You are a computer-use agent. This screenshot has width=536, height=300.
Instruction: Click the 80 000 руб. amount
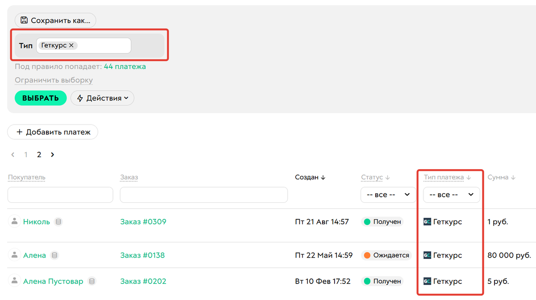coord(509,255)
